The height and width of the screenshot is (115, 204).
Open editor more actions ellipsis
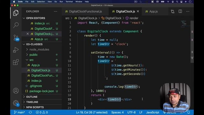point(188,11)
